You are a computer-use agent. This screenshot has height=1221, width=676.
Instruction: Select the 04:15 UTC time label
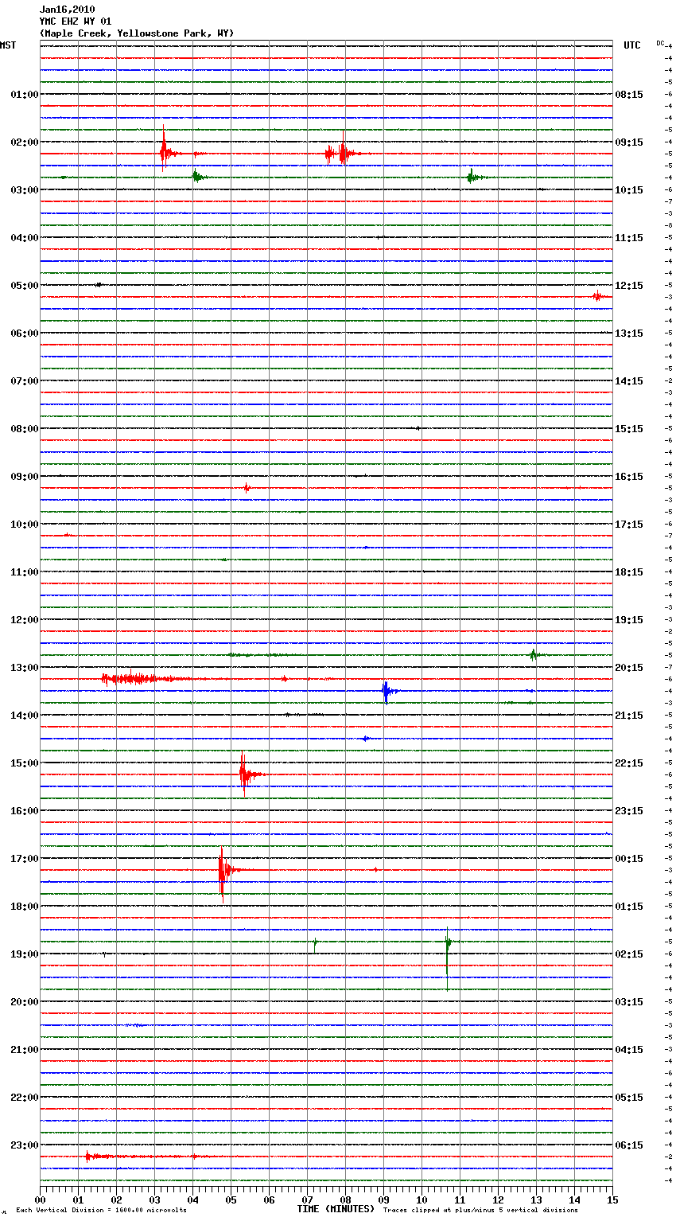tap(629, 1050)
